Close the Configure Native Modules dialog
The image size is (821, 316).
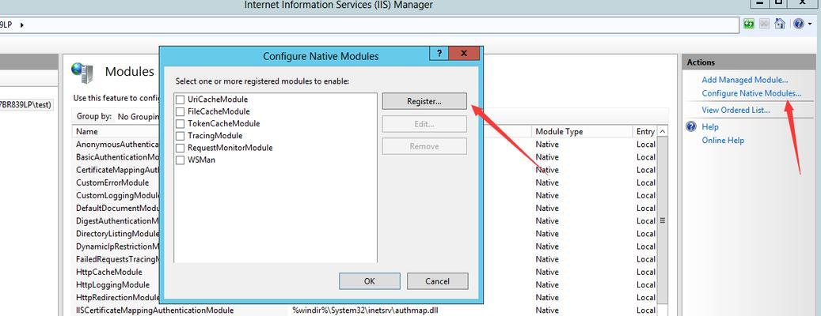pyautogui.click(x=464, y=53)
